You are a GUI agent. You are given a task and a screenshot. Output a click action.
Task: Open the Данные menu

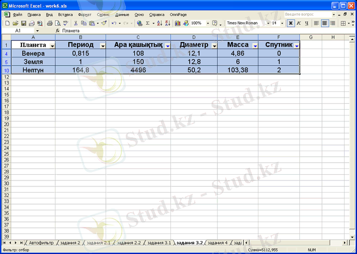tap(122, 15)
